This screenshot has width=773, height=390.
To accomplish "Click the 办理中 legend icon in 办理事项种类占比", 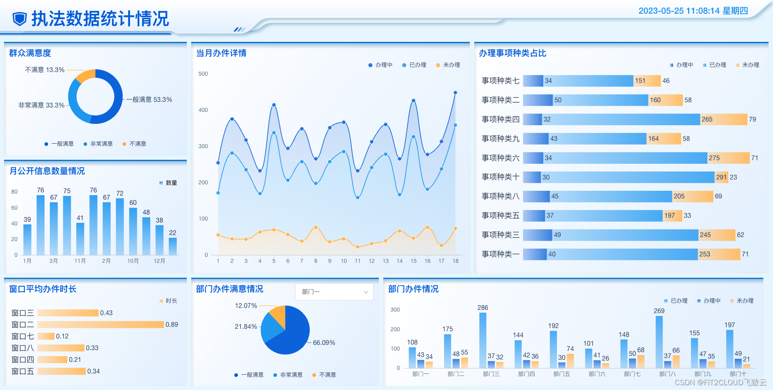I will point(671,65).
